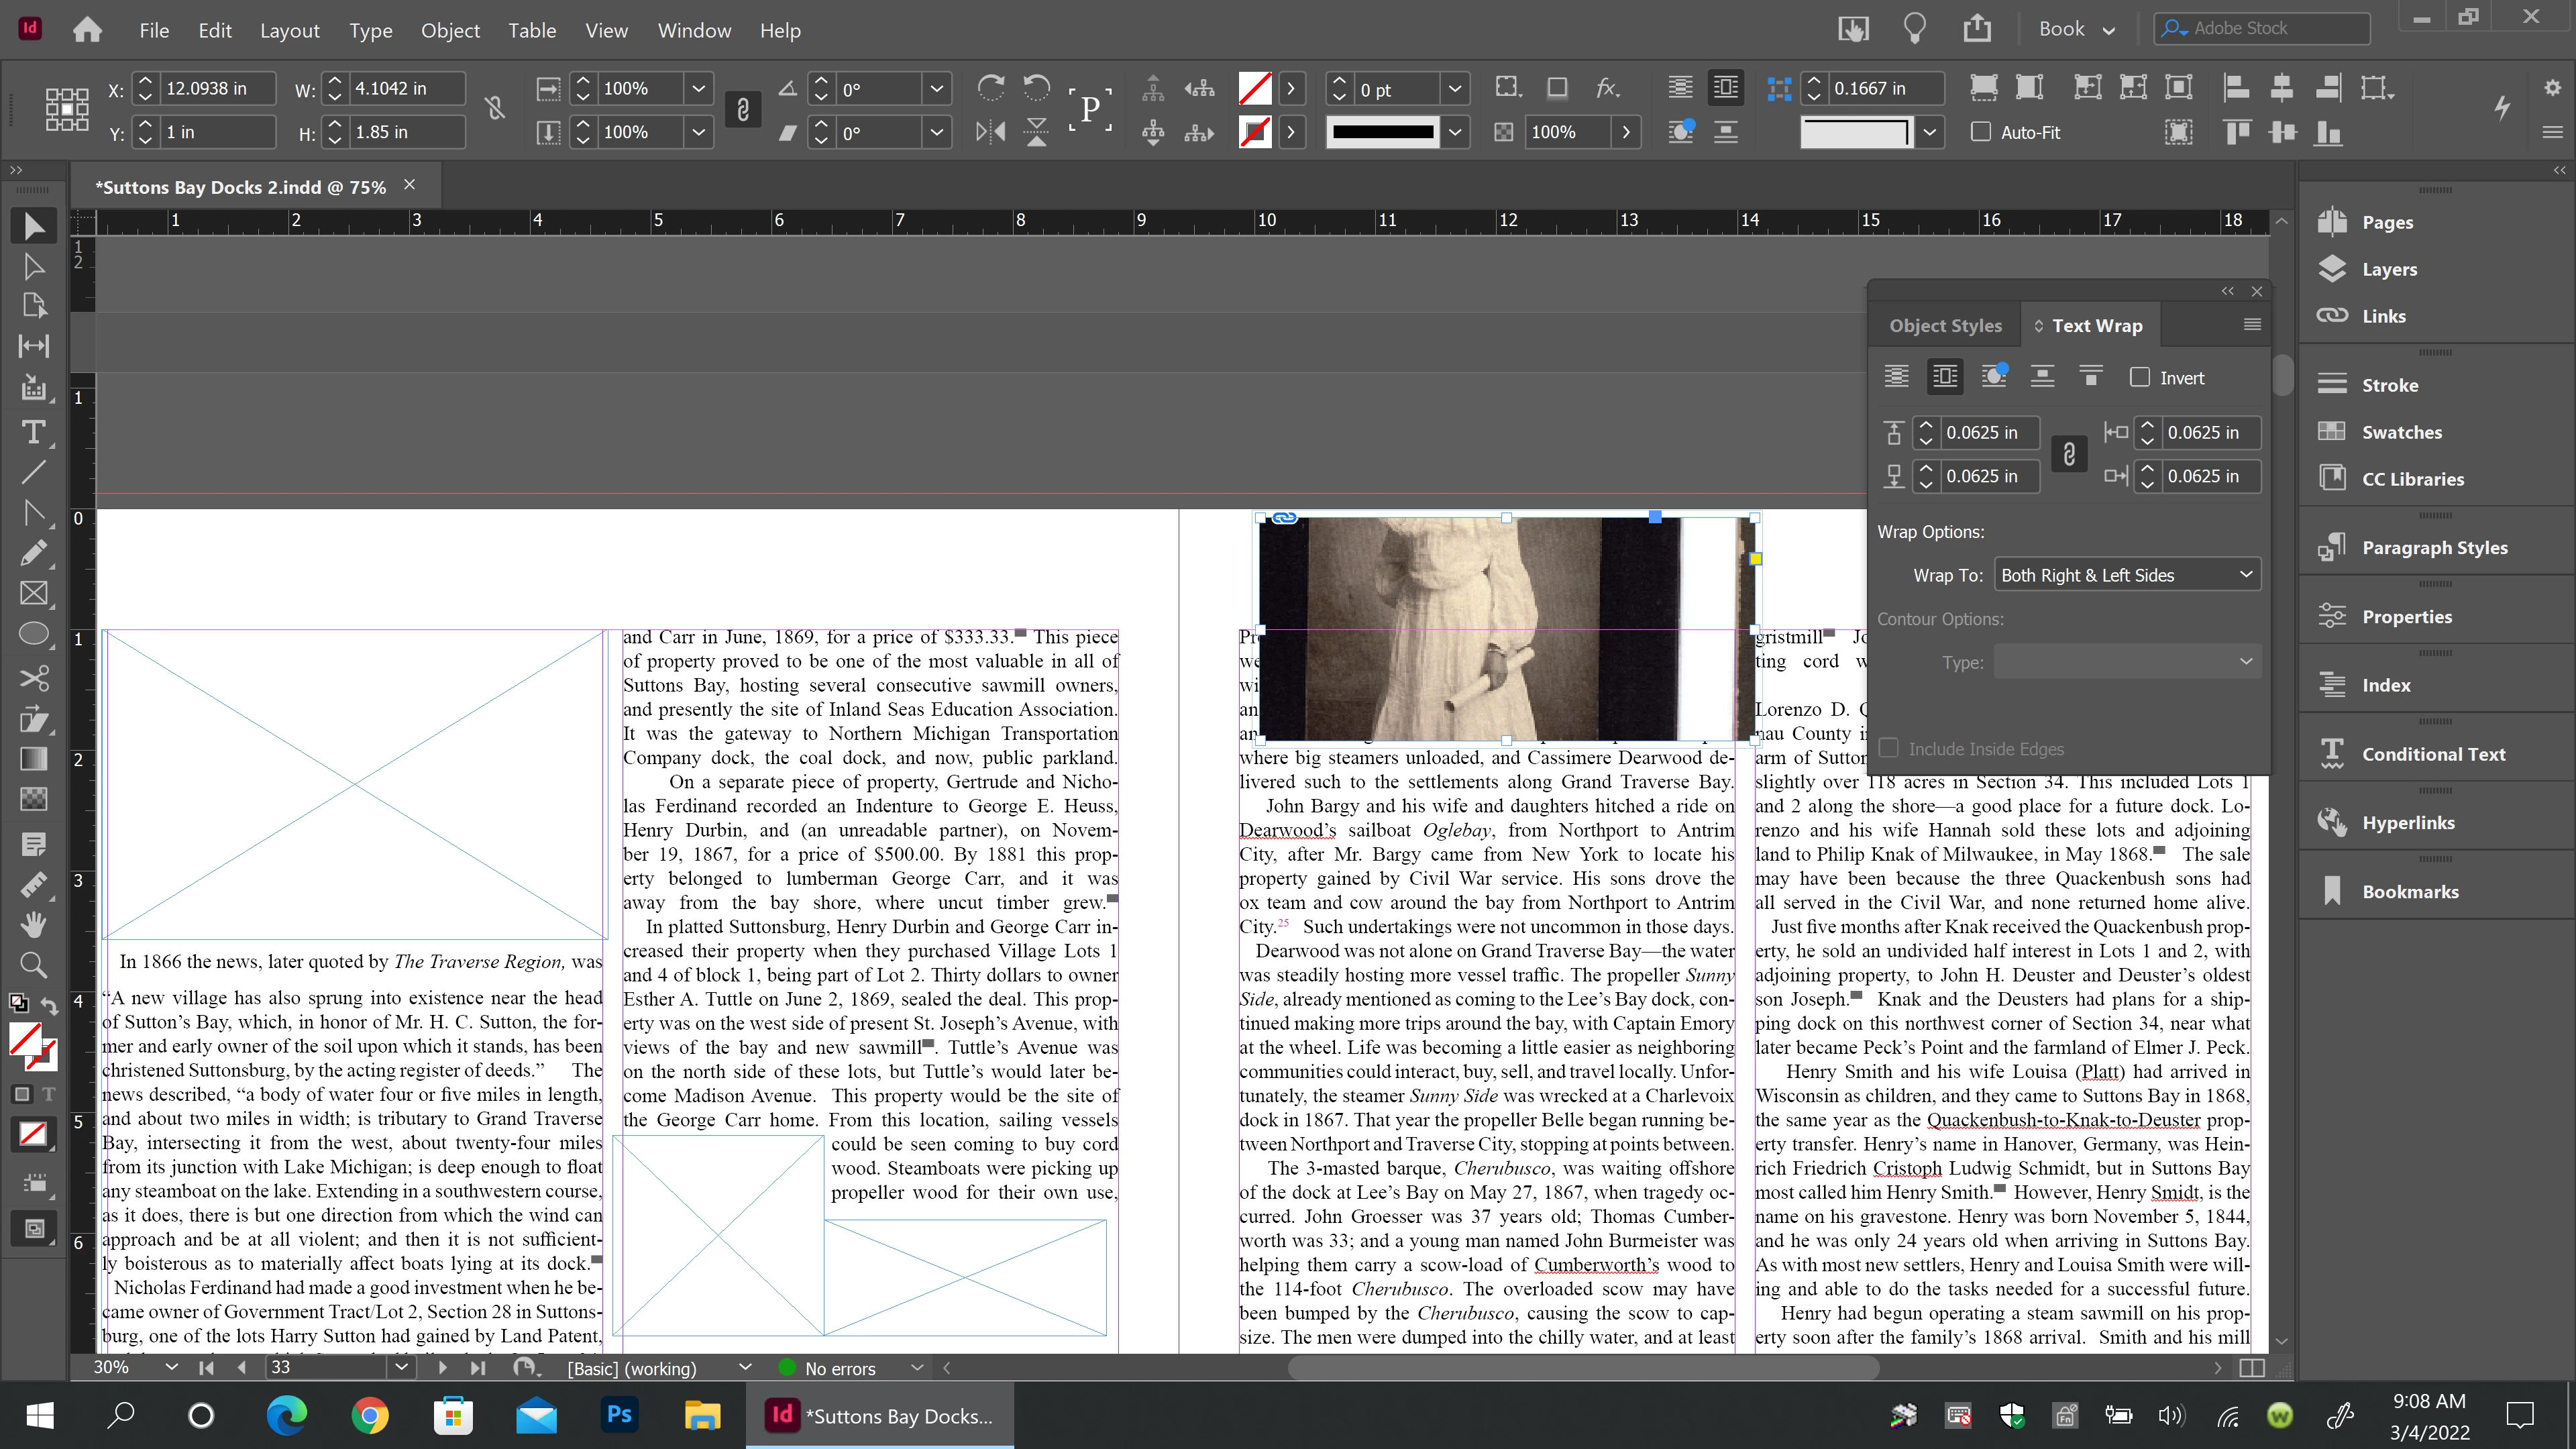This screenshot has height=1449, width=2576.
Task: Check the Auto-Fit option
Action: (x=1980, y=132)
